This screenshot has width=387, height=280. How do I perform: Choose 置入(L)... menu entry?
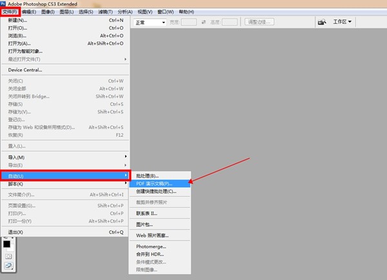coord(65,146)
